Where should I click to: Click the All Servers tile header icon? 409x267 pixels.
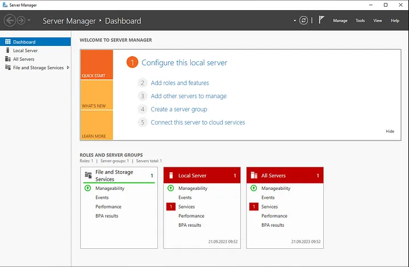pyautogui.click(x=254, y=176)
